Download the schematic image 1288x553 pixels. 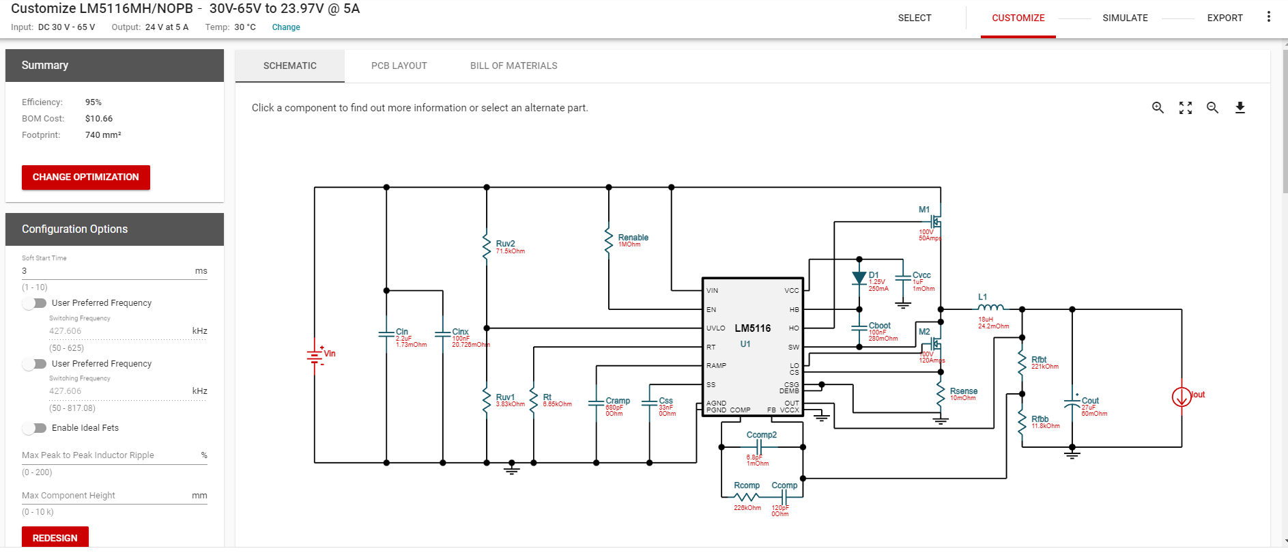1240,108
